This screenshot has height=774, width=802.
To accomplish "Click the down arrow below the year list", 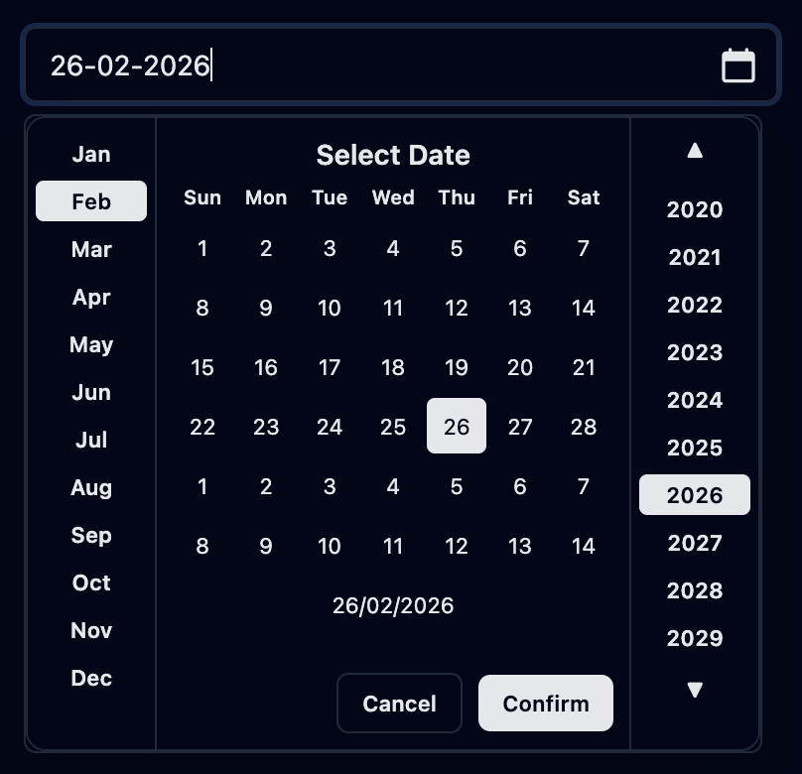I will click(695, 687).
